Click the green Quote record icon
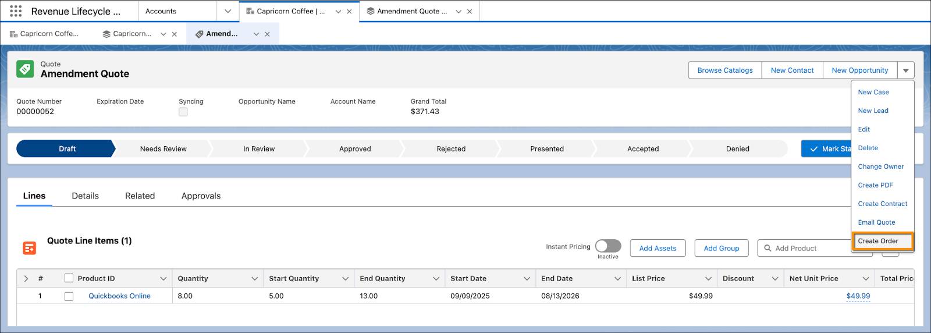 pos(25,69)
